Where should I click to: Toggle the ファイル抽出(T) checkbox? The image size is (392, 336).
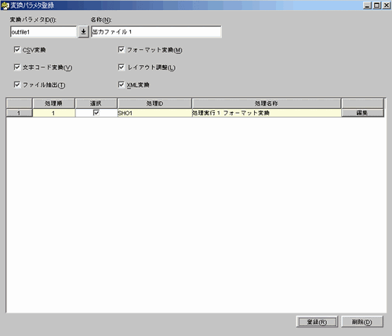coord(17,85)
